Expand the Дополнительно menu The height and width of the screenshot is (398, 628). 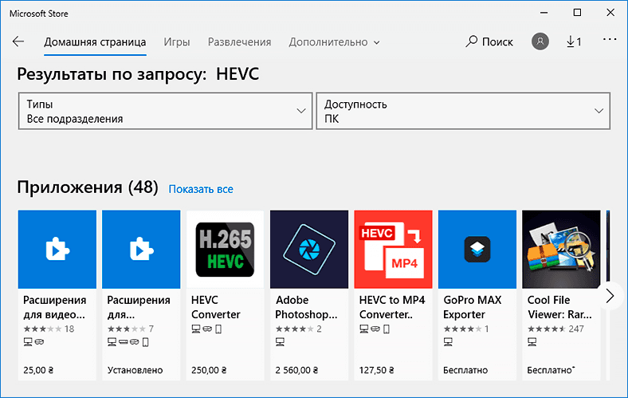(334, 42)
